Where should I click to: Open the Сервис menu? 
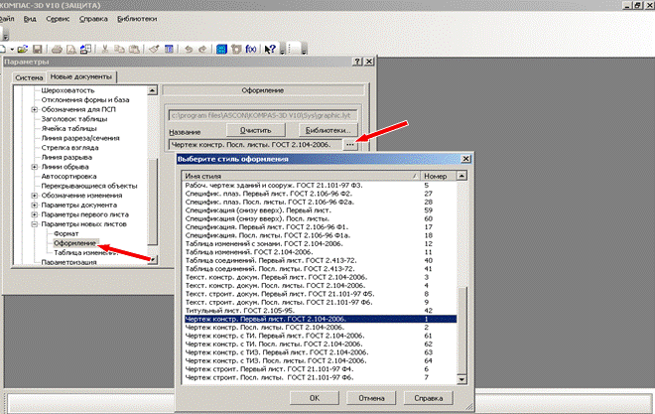[x=58, y=19]
